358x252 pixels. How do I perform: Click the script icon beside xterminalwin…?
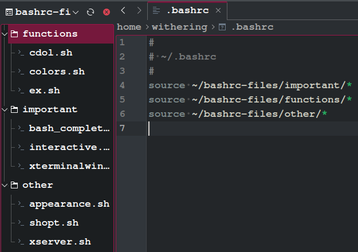point(21,167)
